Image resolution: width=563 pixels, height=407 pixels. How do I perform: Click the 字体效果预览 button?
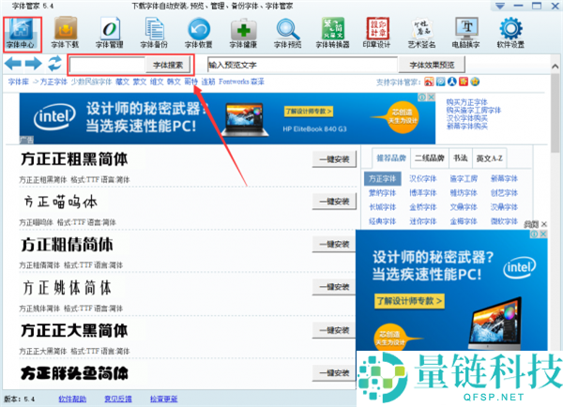pyautogui.click(x=432, y=65)
